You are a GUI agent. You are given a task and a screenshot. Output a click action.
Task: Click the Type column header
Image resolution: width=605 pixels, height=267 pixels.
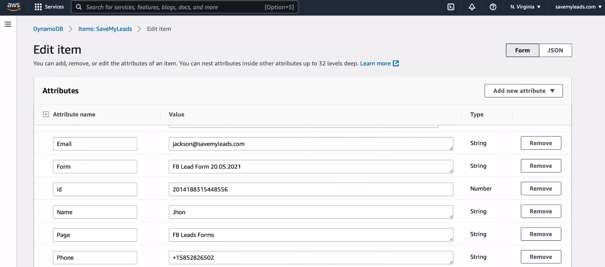coord(477,114)
